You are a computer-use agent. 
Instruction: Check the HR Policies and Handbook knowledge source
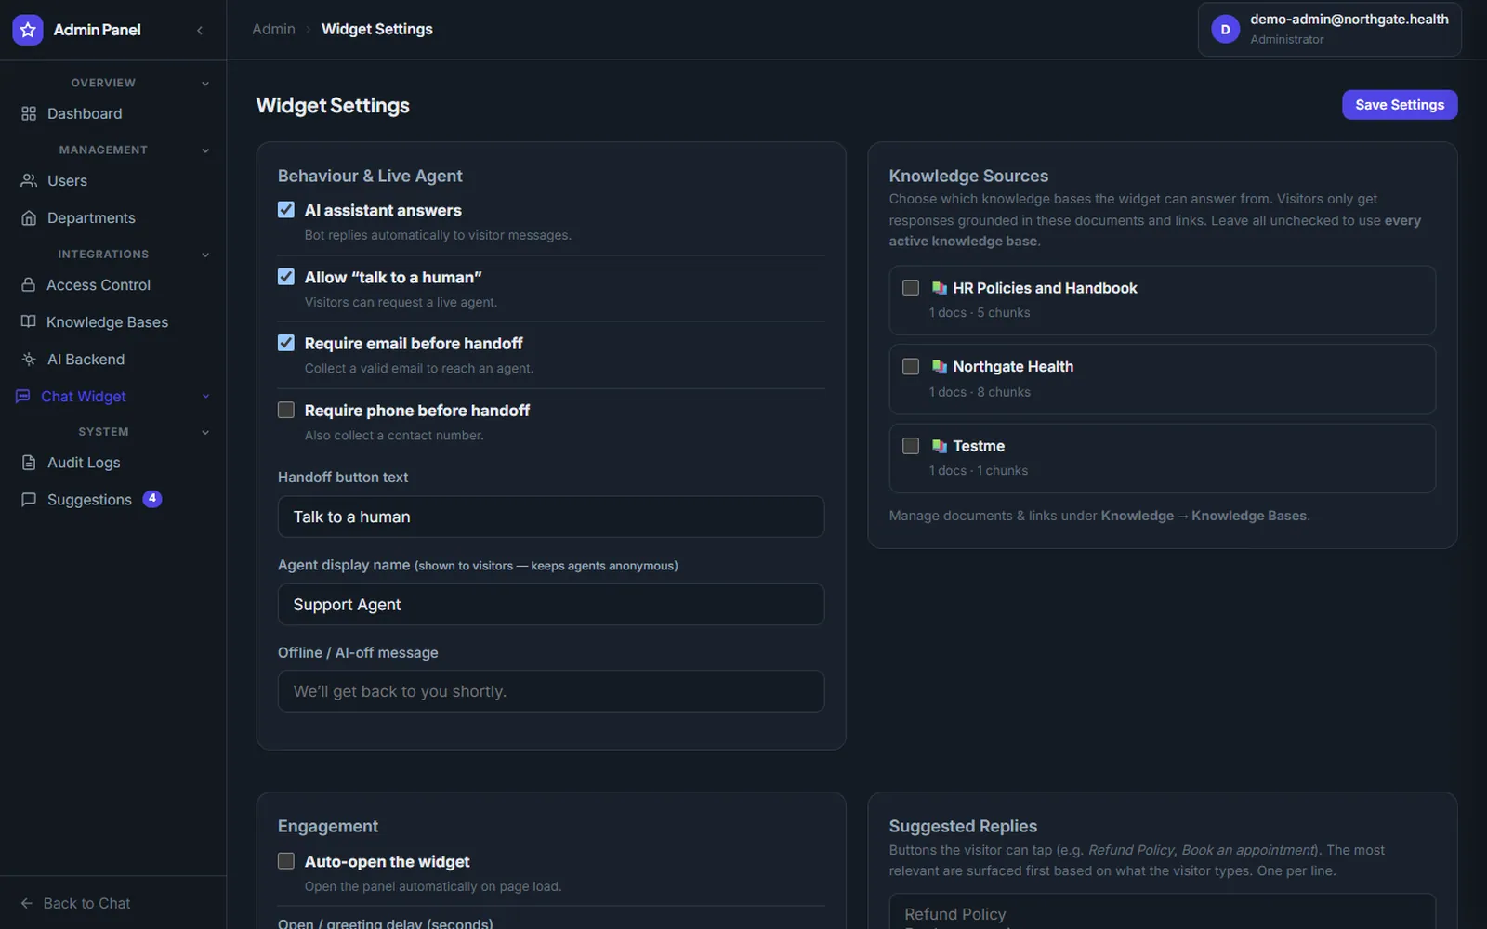coord(911,288)
